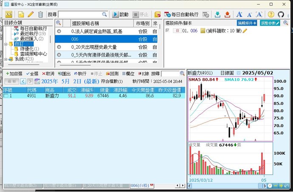Expand the 自訂 folder in tree
Viewport: 293px width, 192px height.
[5, 44]
